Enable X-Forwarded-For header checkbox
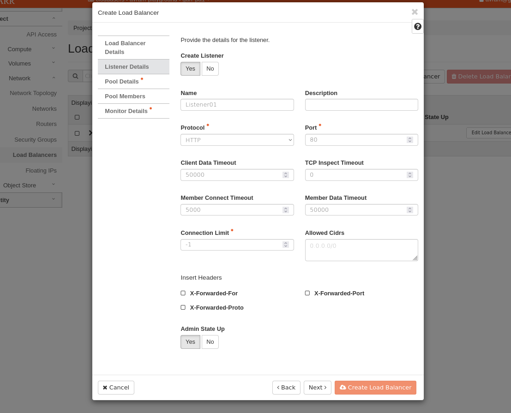Screen dimensions: 511x413 coord(183,293)
